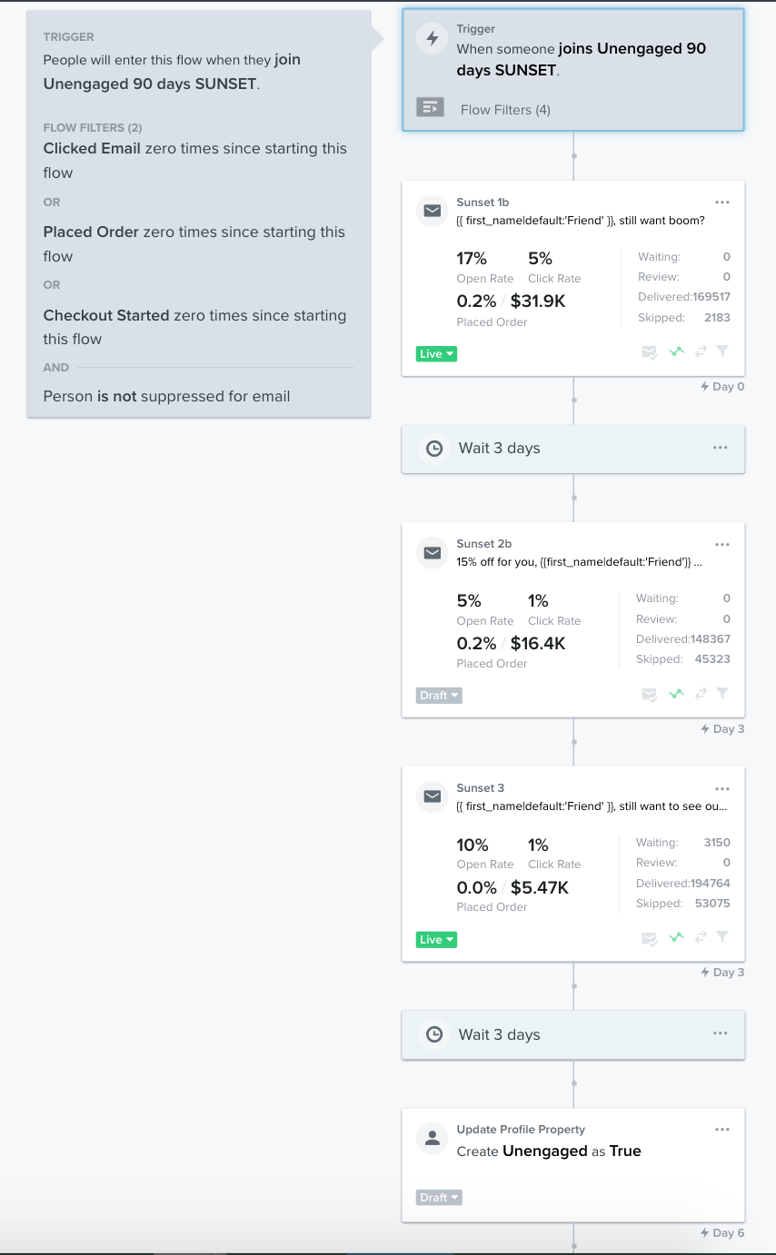Image resolution: width=776 pixels, height=1255 pixels.
Task: Click the person icon on Update Profile Property
Action: click(433, 1138)
